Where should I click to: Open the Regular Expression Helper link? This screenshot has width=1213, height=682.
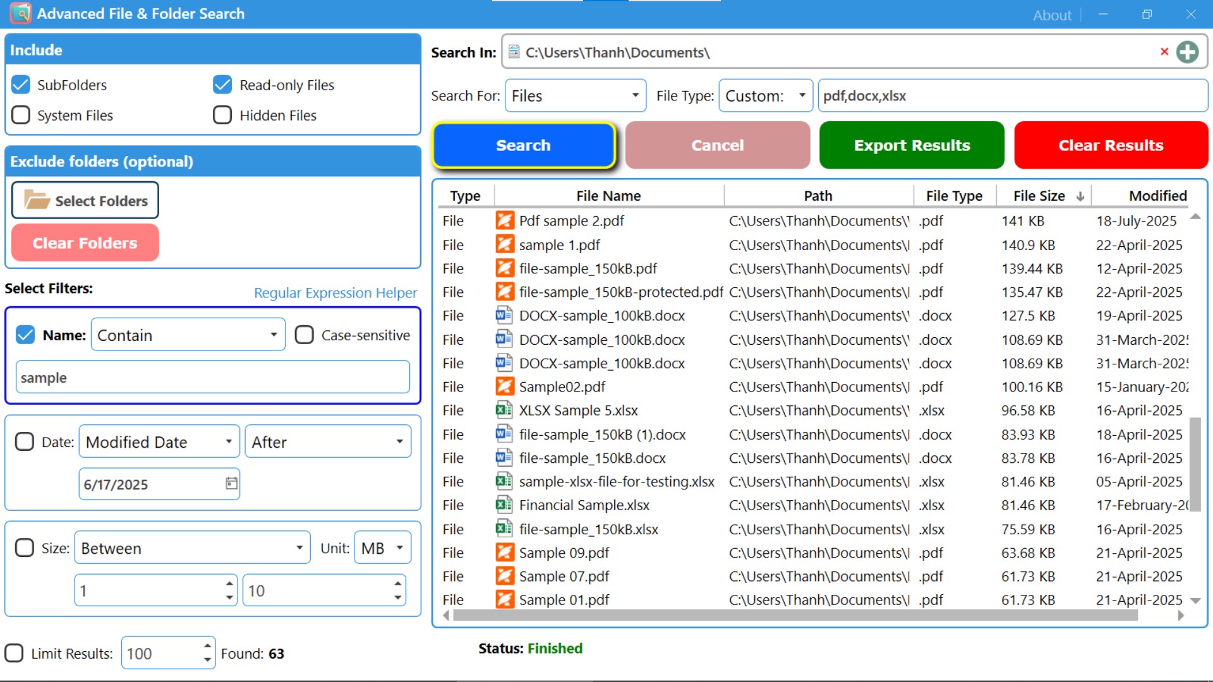(335, 292)
